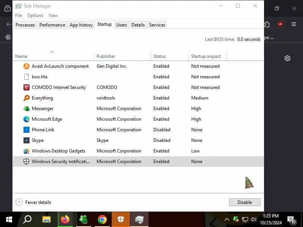Open the View menu

click(x=53, y=16)
